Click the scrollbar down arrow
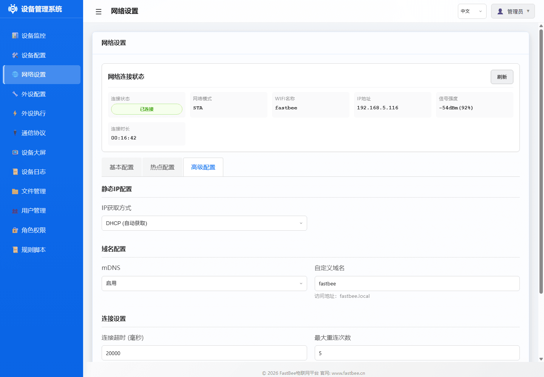The width and height of the screenshot is (544, 377). coord(541,359)
